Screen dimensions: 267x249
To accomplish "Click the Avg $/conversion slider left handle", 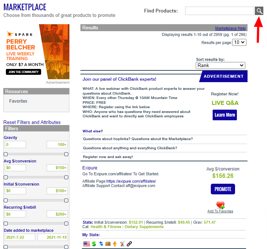I will click(6, 177).
